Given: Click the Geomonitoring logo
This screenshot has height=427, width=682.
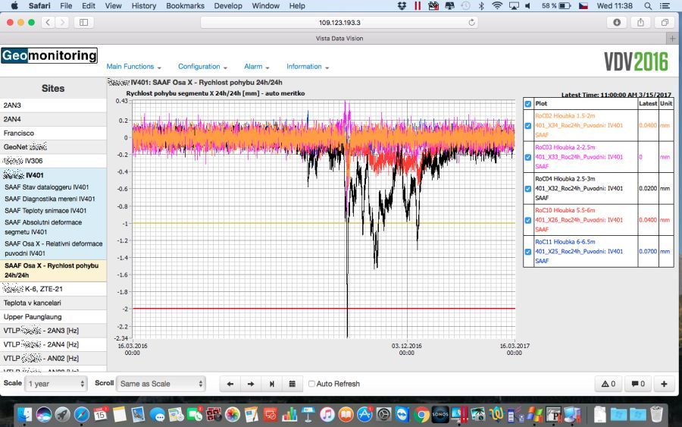Looking at the screenshot, I should pyautogui.click(x=49, y=55).
